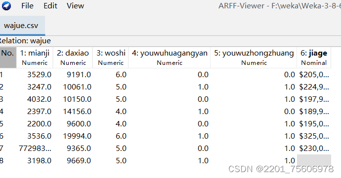Click the empty grey jiage cell in row 8
The image size is (341, 178).
click(314, 160)
